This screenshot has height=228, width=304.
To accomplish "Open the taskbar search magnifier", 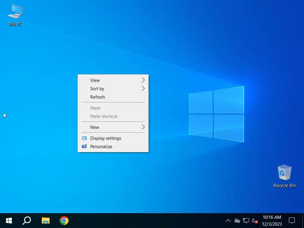I will 27,221.
